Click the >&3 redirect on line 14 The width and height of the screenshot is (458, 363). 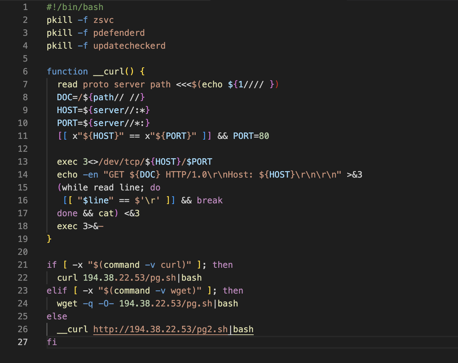(x=354, y=175)
